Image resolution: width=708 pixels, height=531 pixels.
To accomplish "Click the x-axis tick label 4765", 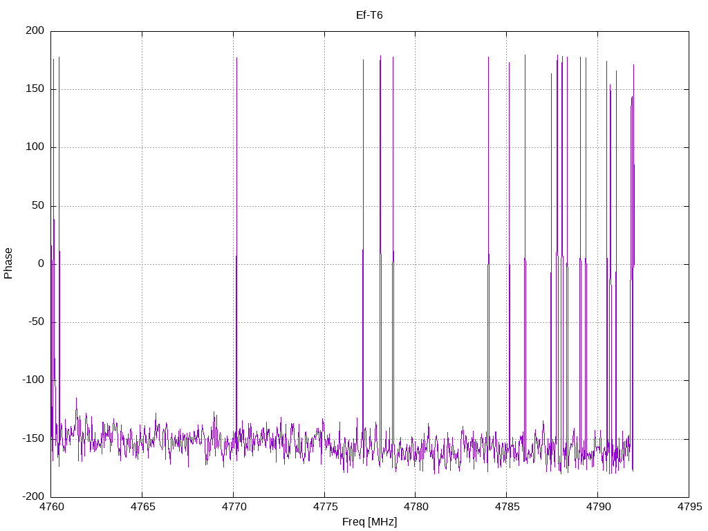I will (142, 507).
